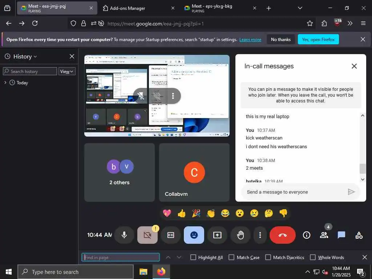Switch to Meet - eea-jmjj-pqj tab

[x=57, y=8]
